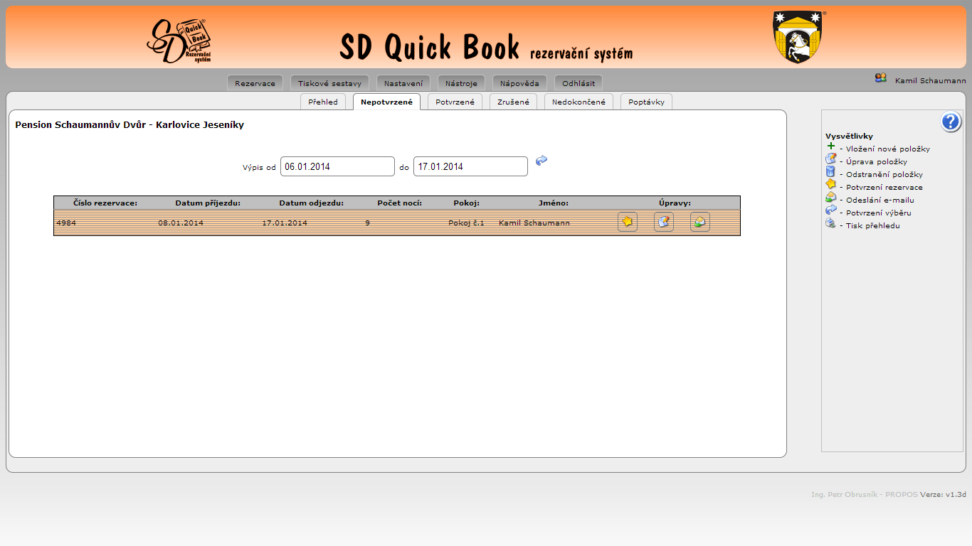The height and width of the screenshot is (546, 972).
Task: Click the Pension Schaumannův Dvůr heading
Action: coord(130,124)
